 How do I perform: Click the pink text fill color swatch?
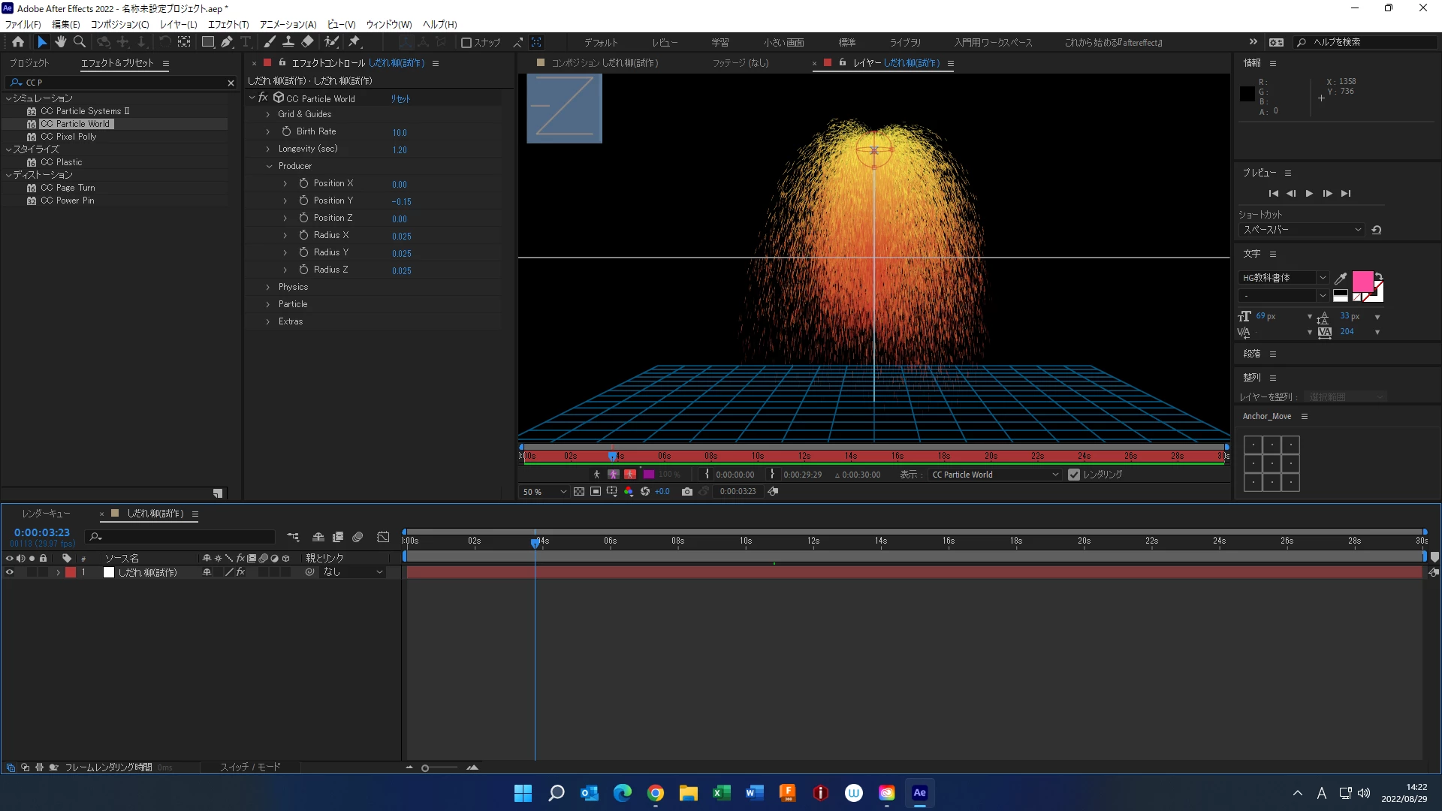coord(1362,282)
